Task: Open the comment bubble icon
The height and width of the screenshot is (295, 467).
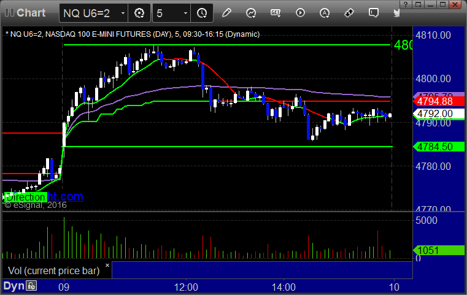Action: tap(374, 13)
